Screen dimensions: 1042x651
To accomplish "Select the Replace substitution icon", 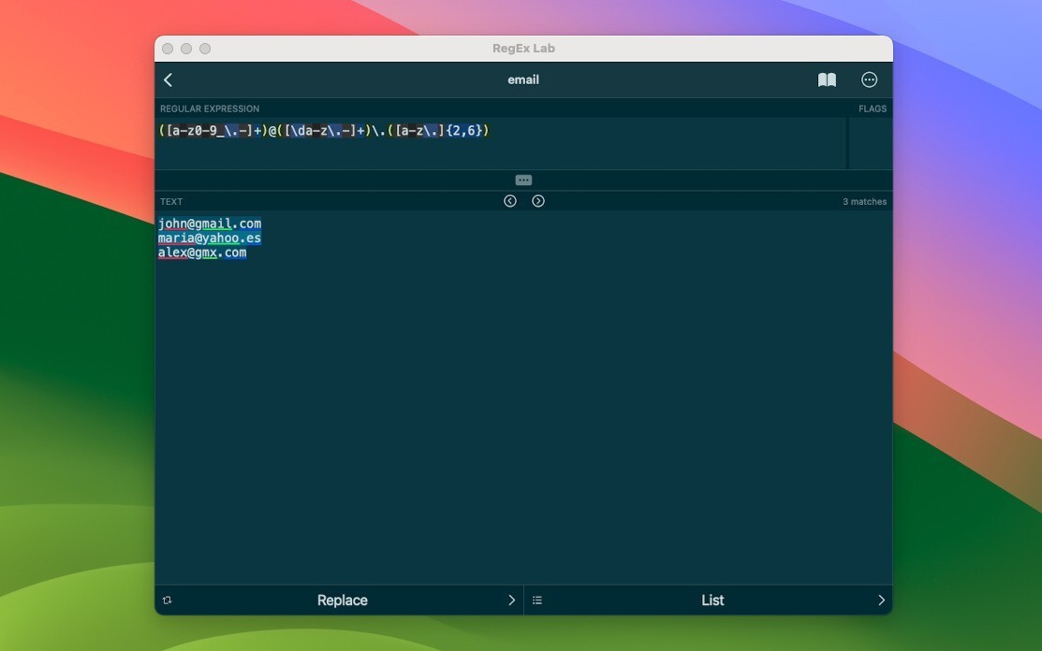I will 168,600.
